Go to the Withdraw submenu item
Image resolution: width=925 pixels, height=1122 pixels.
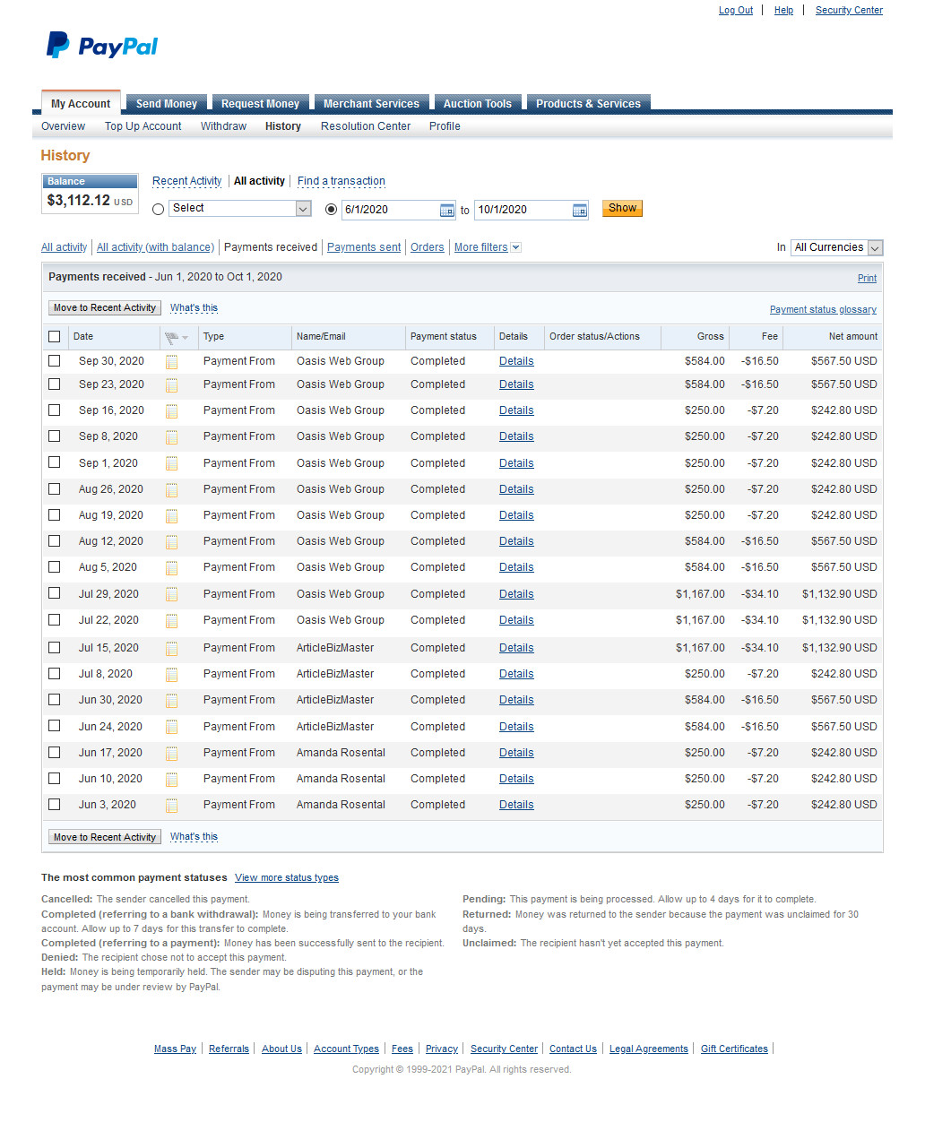223,126
